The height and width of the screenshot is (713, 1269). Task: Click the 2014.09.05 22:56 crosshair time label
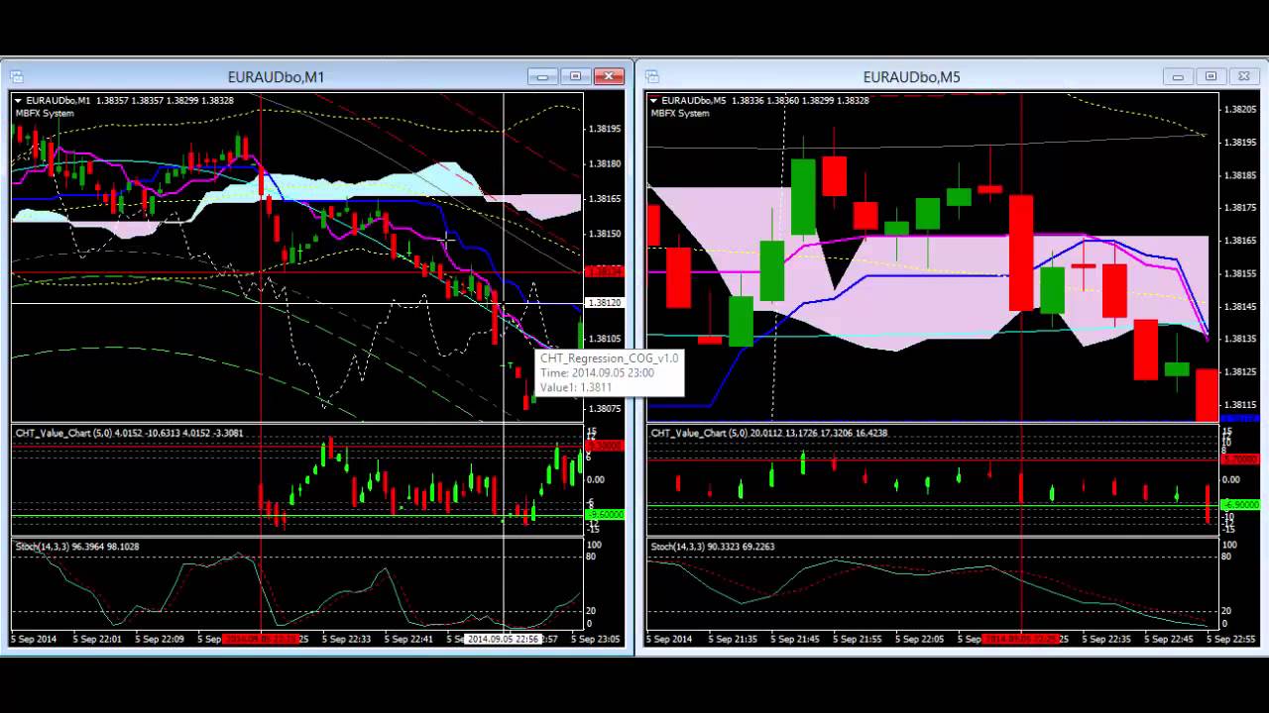[x=504, y=640]
